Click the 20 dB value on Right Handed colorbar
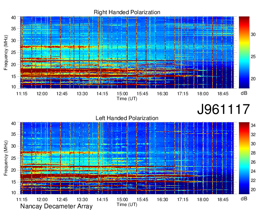Viewport: 260px width, 211px height. click(x=253, y=79)
